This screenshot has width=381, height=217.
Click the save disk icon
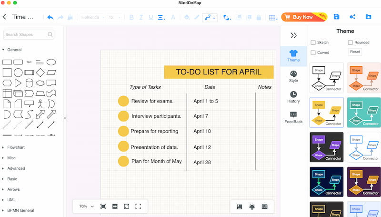click(x=337, y=17)
